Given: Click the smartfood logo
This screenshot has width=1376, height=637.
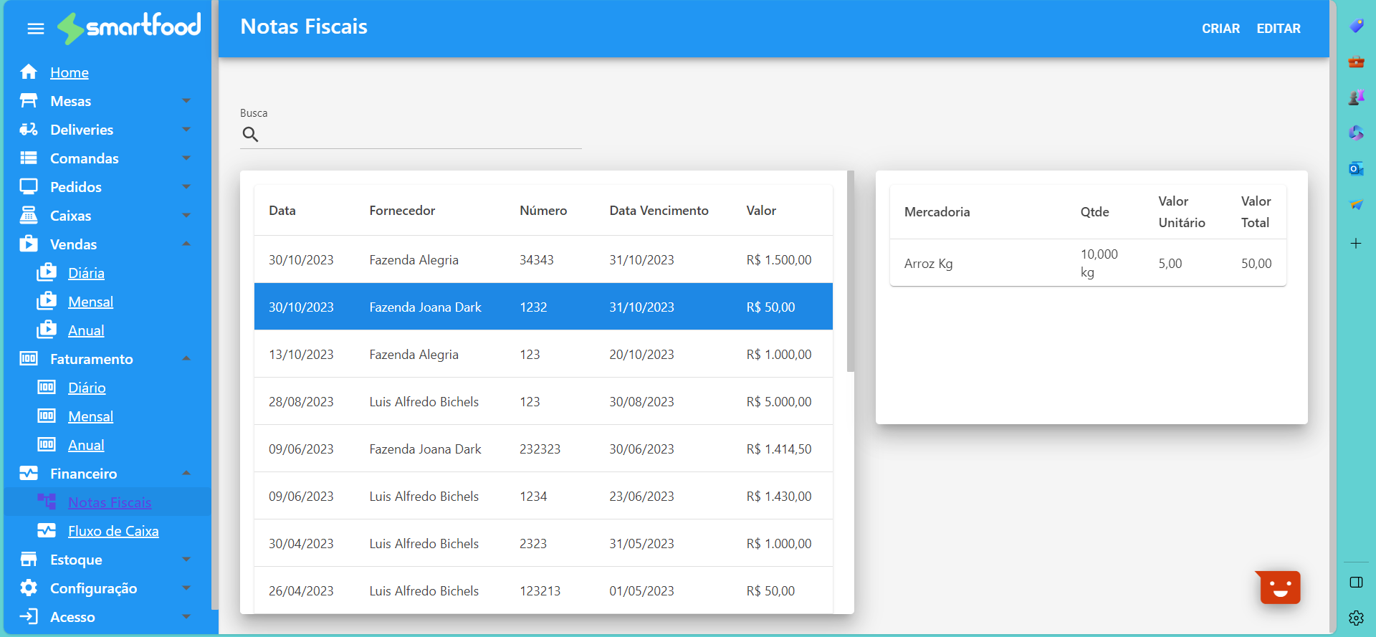Looking at the screenshot, I should click(130, 27).
